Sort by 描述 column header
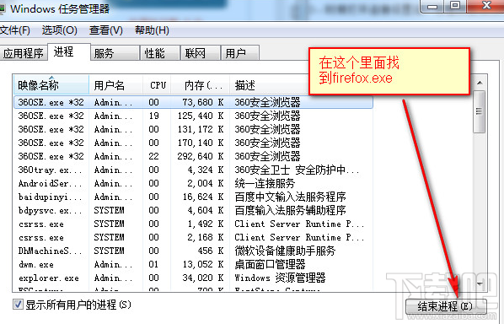 [x=270, y=85]
